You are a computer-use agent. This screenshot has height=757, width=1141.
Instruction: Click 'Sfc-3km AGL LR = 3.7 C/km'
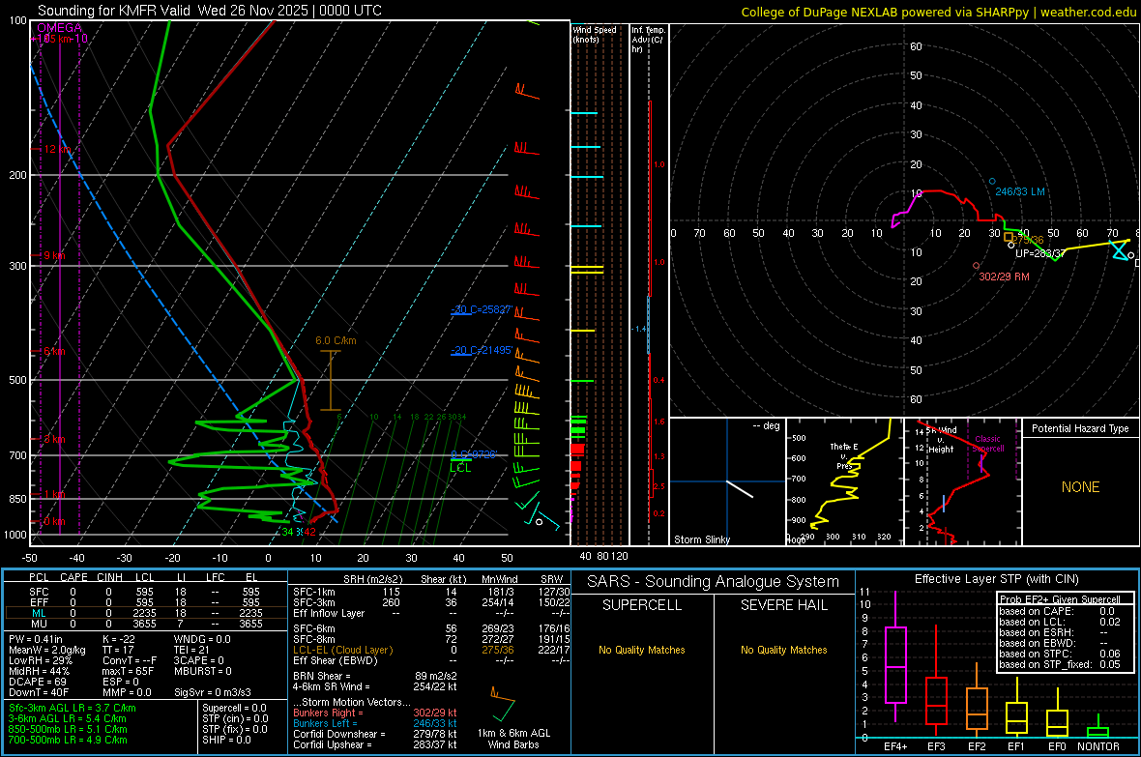pos(73,708)
